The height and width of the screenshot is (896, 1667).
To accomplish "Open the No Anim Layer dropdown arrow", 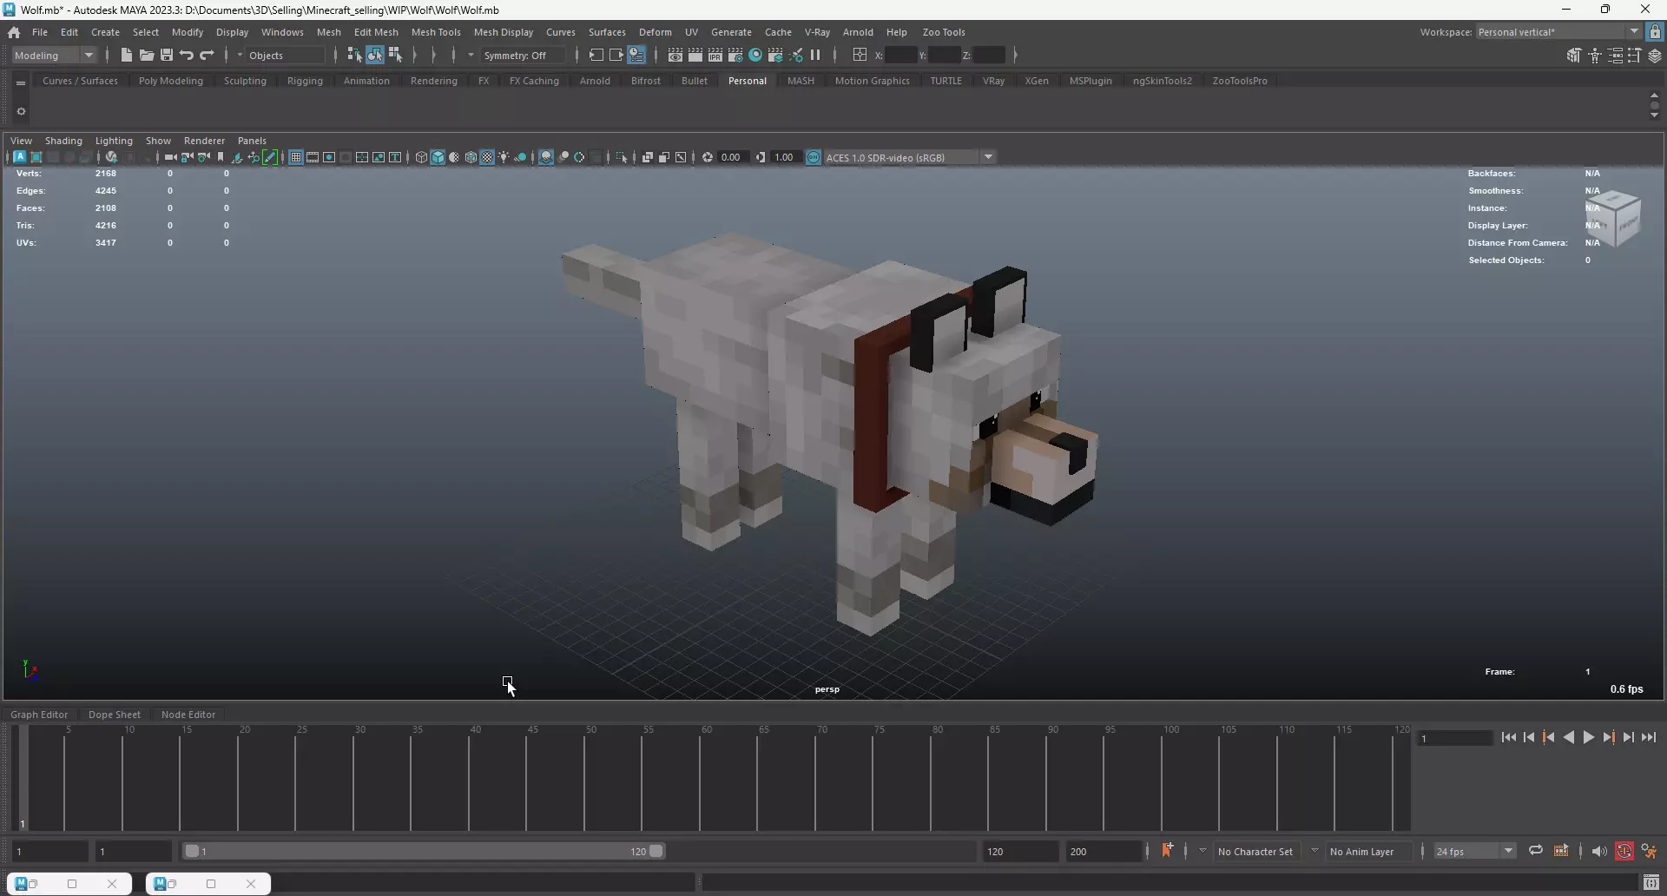I will [x=1314, y=851].
